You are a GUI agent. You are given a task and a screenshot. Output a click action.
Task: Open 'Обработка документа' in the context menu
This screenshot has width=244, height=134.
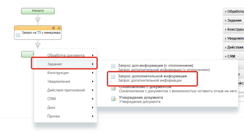point(66,55)
